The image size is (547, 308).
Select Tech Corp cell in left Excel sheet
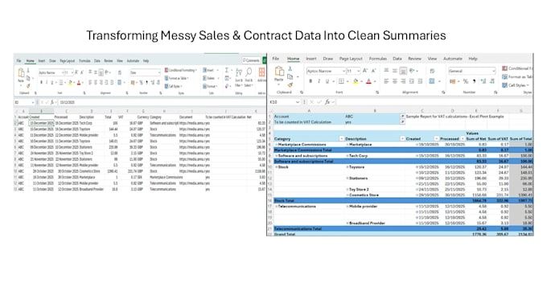point(92,123)
